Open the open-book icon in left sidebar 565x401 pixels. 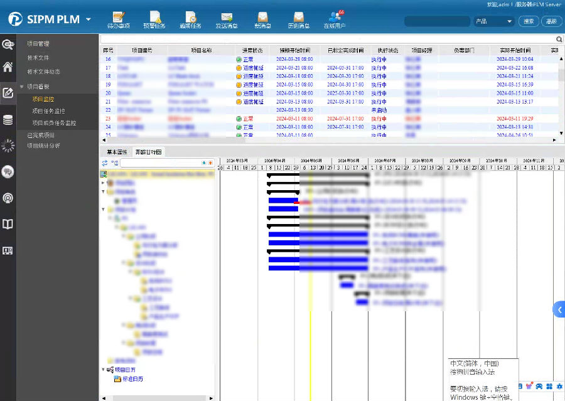[8, 224]
